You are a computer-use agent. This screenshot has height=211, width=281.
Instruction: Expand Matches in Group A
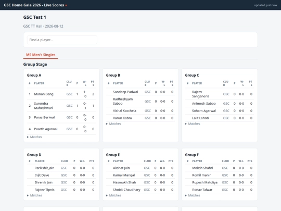tap(34, 137)
